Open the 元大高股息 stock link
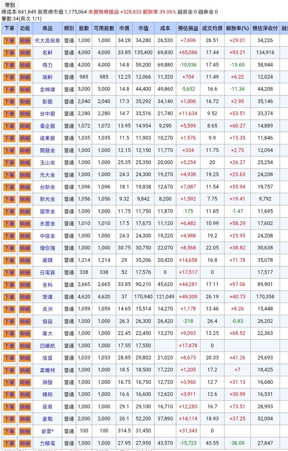 click(x=48, y=40)
